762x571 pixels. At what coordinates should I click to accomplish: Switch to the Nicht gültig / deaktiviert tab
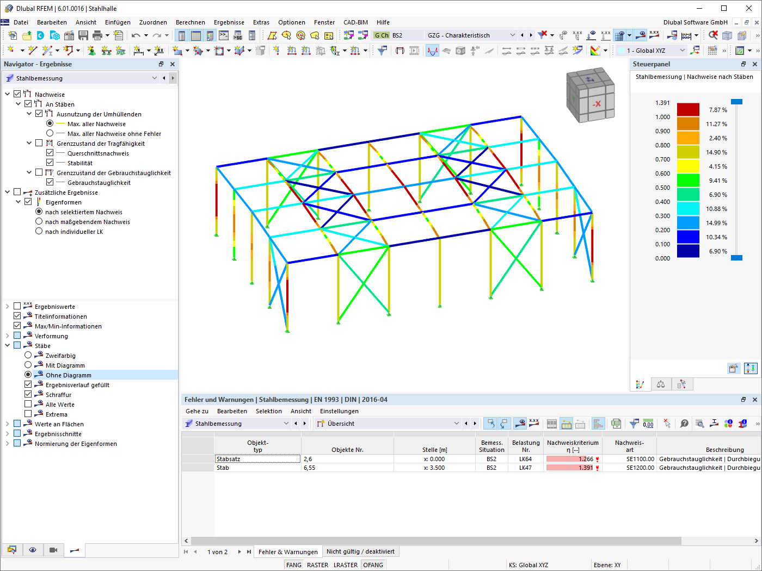[x=360, y=551]
